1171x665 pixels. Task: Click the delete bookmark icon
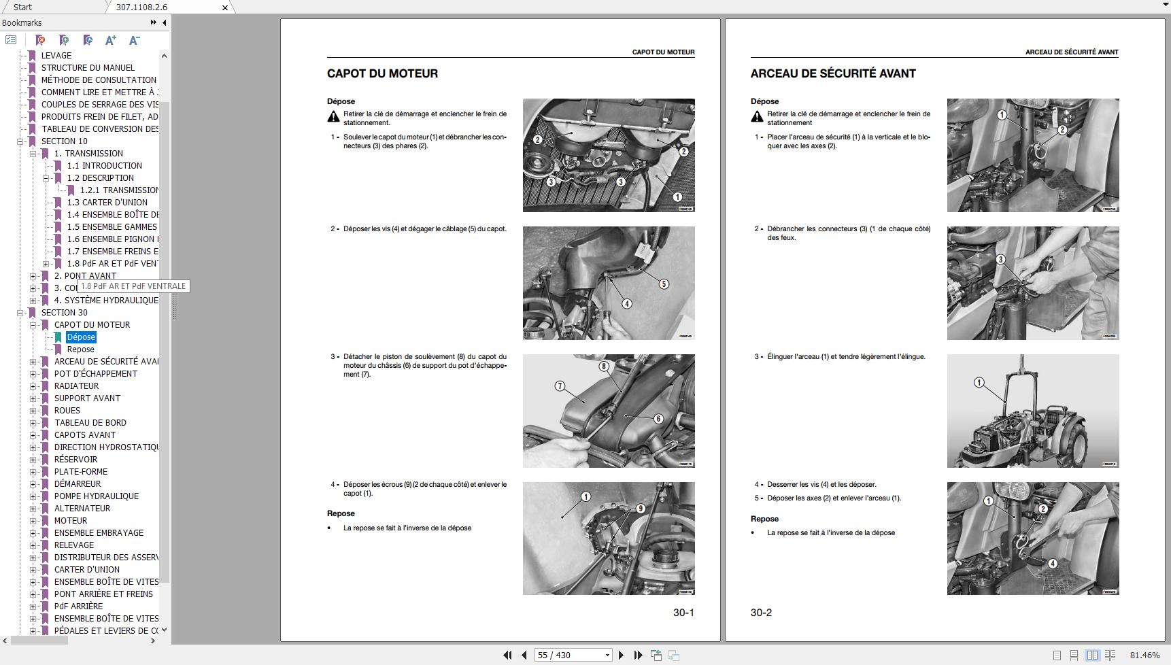[40, 40]
